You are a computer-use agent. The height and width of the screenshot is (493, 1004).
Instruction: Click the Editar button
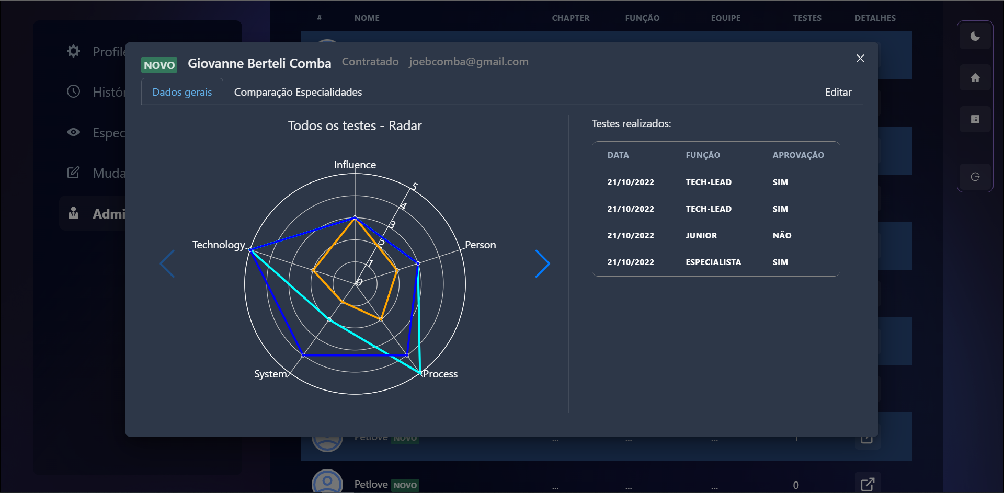click(x=838, y=92)
